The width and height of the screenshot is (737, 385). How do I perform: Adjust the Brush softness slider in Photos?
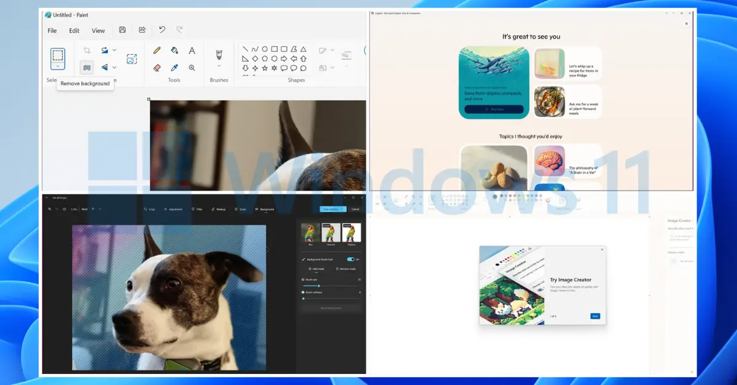(x=330, y=299)
